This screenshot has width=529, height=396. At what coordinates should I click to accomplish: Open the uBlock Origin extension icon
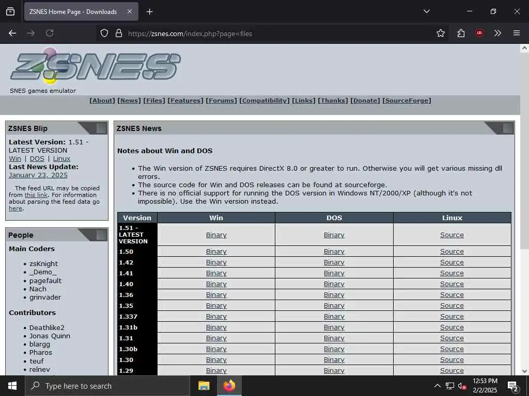pos(479,33)
